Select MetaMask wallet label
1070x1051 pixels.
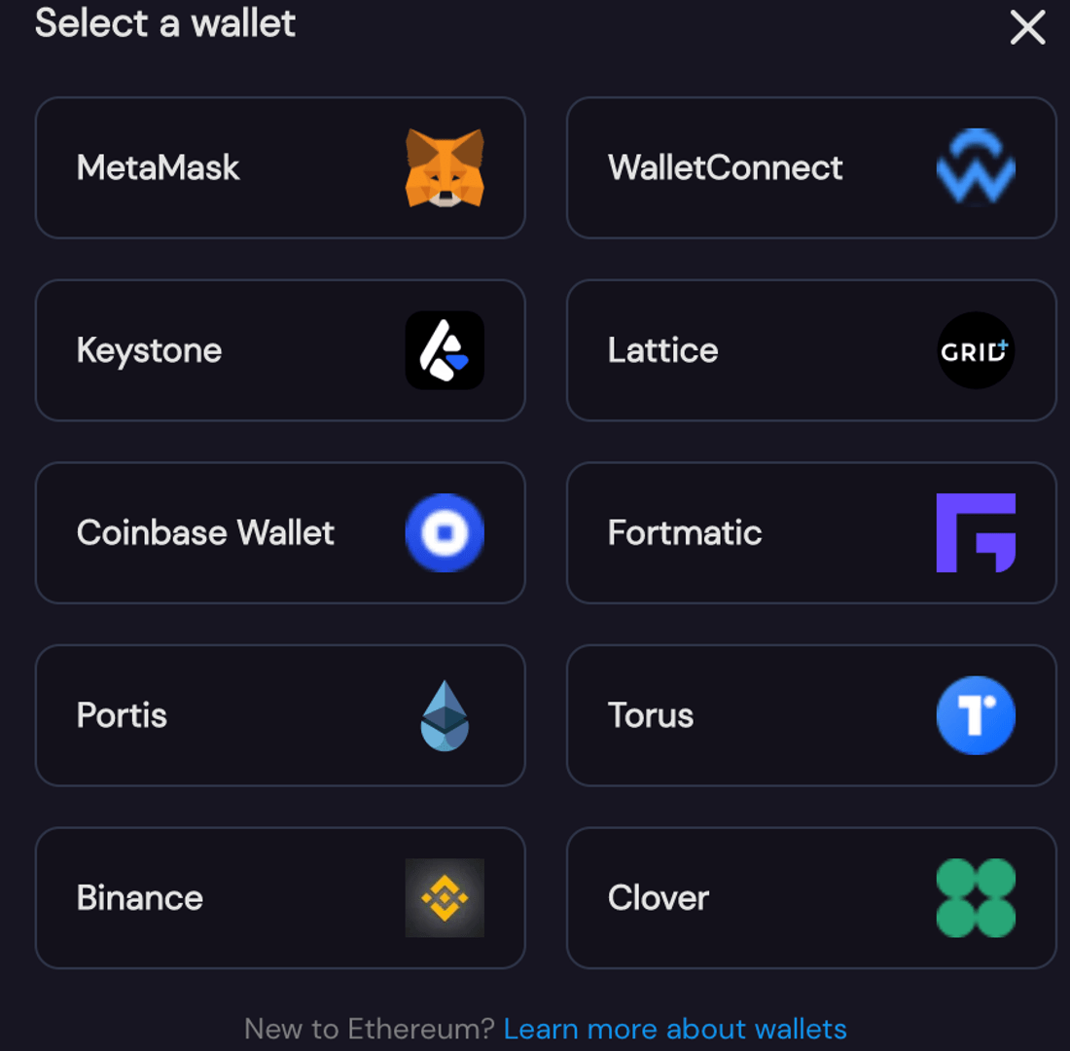click(158, 168)
